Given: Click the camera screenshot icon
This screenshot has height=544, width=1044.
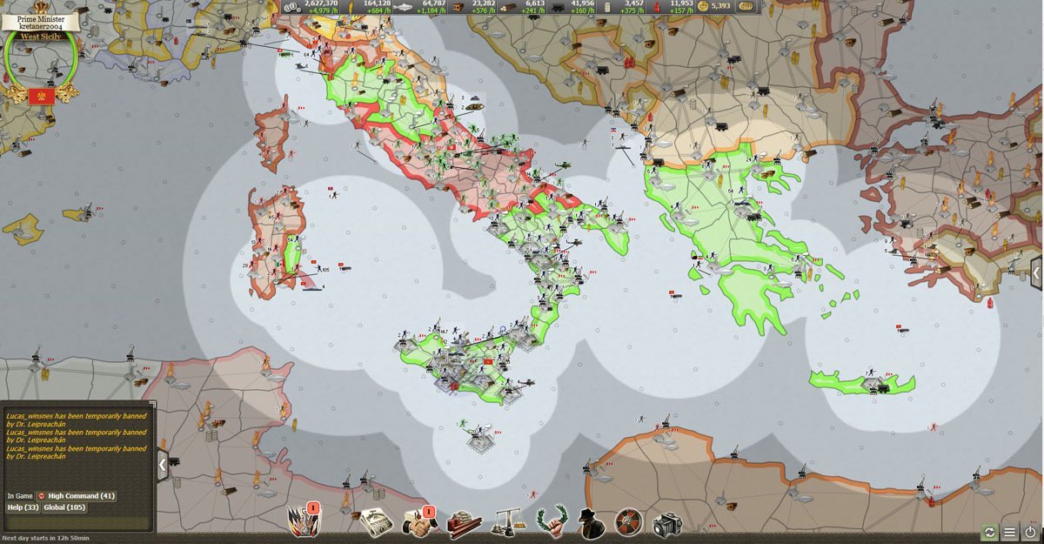Looking at the screenshot, I should [x=667, y=523].
